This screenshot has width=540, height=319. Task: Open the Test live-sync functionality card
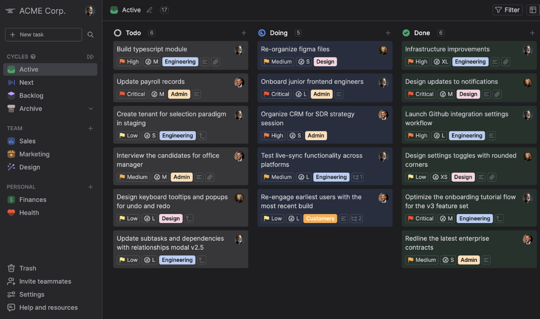click(325, 166)
